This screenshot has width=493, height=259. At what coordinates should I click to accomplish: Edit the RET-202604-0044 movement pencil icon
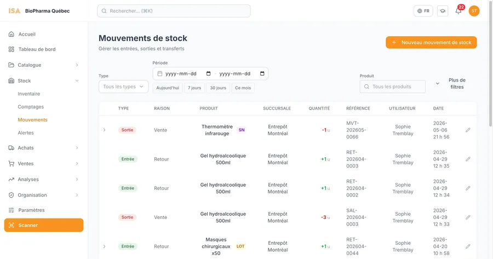coord(468,246)
